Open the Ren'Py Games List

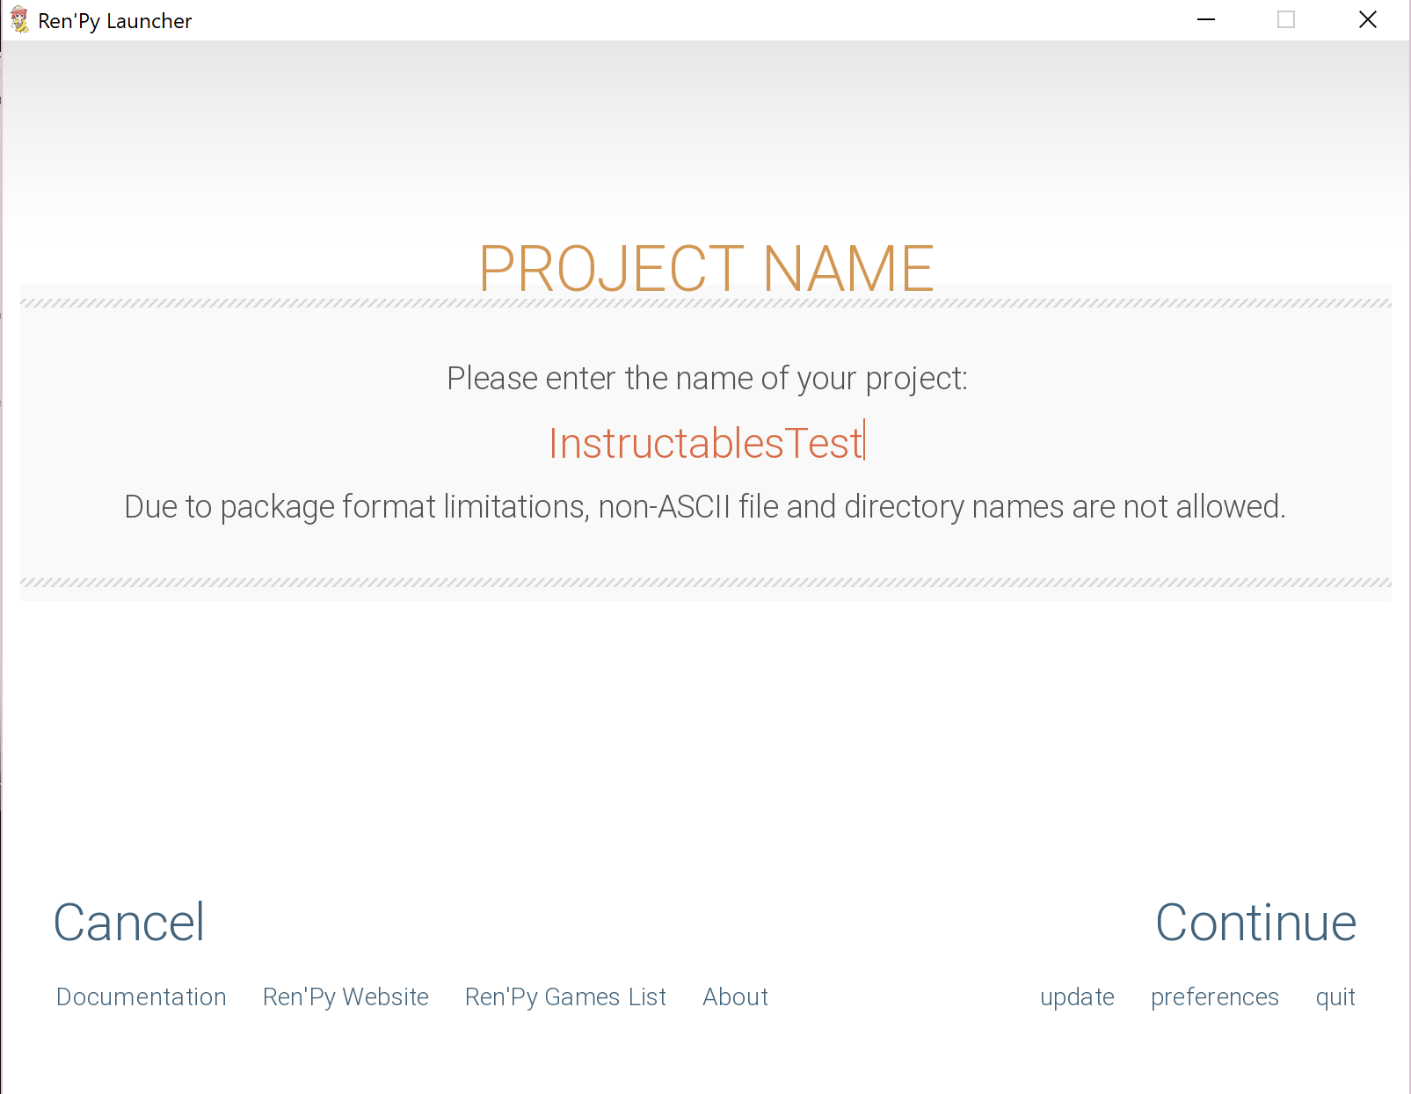(x=564, y=996)
